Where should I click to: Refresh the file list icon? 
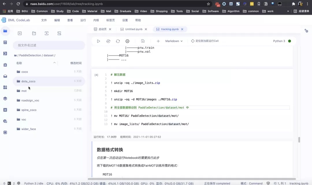pyautogui.click(x=59, y=34)
